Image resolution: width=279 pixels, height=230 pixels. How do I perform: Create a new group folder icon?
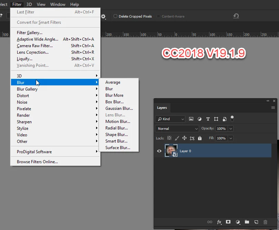click(x=247, y=222)
